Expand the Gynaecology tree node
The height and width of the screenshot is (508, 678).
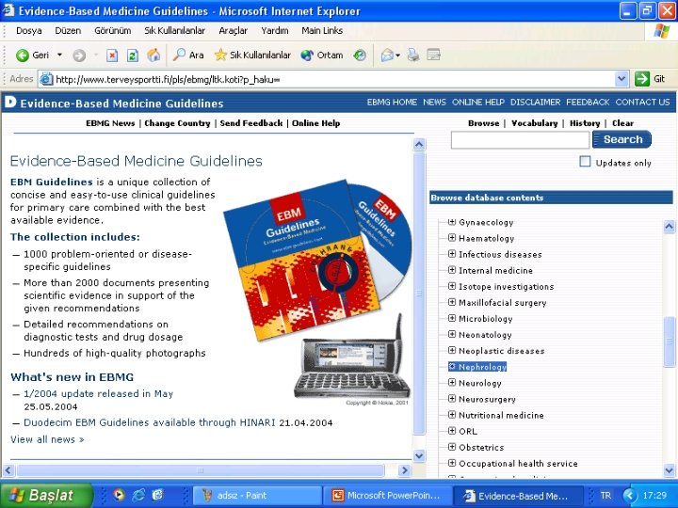point(452,222)
